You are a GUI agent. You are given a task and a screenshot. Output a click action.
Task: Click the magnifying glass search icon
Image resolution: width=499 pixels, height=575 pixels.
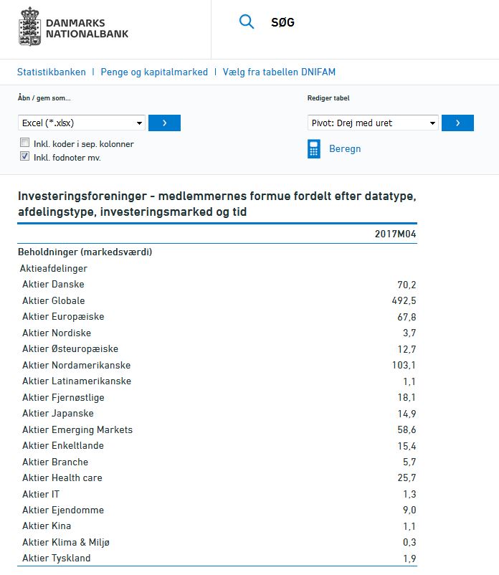[x=247, y=22]
